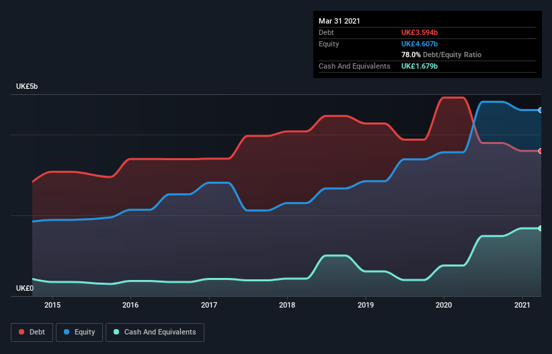Viewport: 552px width, 354px height.
Task: Click Cash And Equivalents label in tooltip
Action: click(354, 66)
